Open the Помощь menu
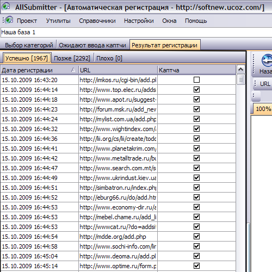Viewport: 272px width, 272px height. coord(196,21)
